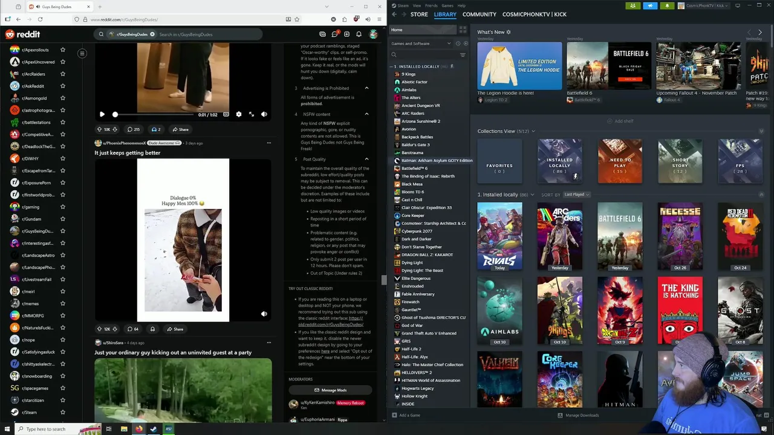Viewport: 774px width, 435px height.
Task: Open Steam announcements megaphone button
Action: [x=650, y=5]
